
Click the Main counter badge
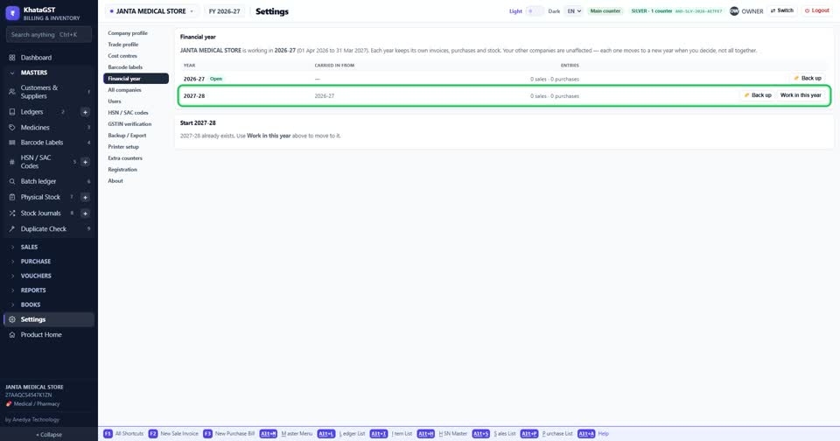click(x=605, y=10)
